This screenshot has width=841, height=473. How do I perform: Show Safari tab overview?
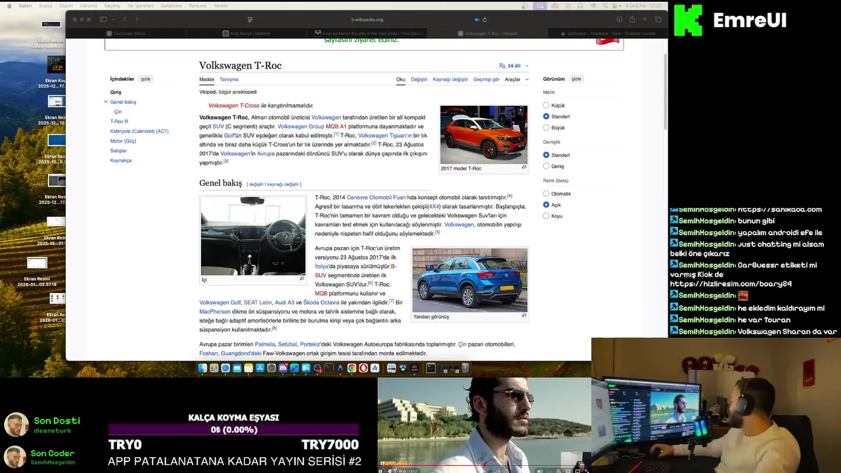pyautogui.click(x=658, y=19)
